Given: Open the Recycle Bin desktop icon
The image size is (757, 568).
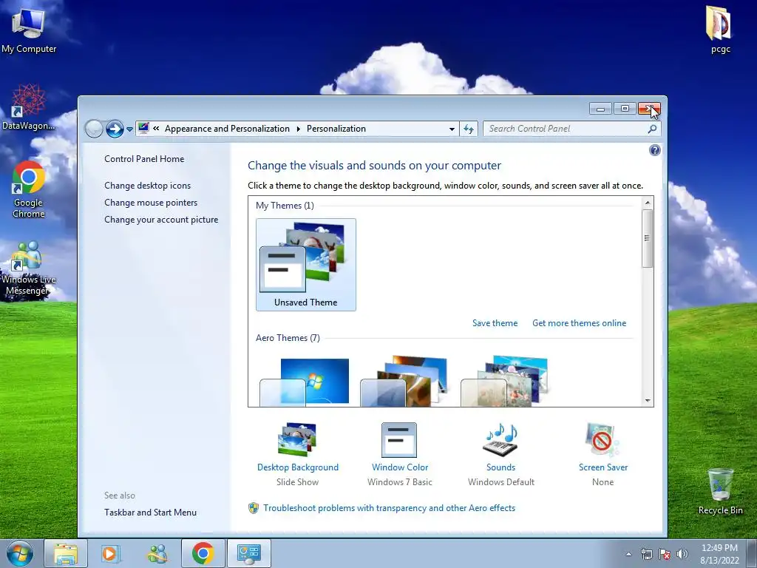Looking at the screenshot, I should 720,491.
